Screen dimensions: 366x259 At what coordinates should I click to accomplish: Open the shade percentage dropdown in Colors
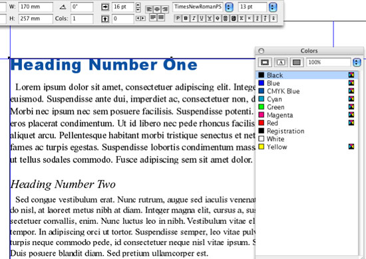[357, 62]
